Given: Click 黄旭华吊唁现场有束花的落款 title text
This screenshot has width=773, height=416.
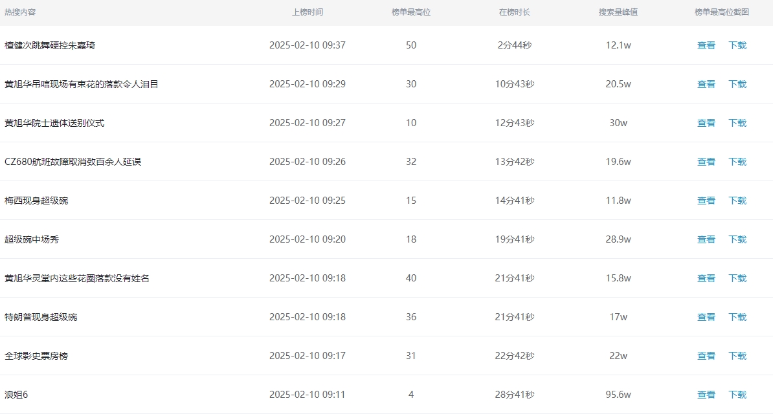Looking at the screenshot, I should 81,84.
